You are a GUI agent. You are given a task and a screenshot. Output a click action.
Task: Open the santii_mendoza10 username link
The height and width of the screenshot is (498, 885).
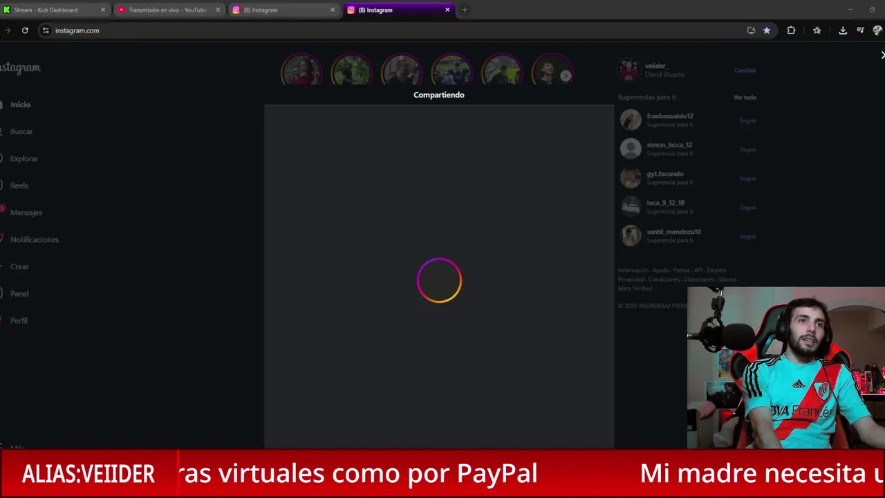pos(673,232)
